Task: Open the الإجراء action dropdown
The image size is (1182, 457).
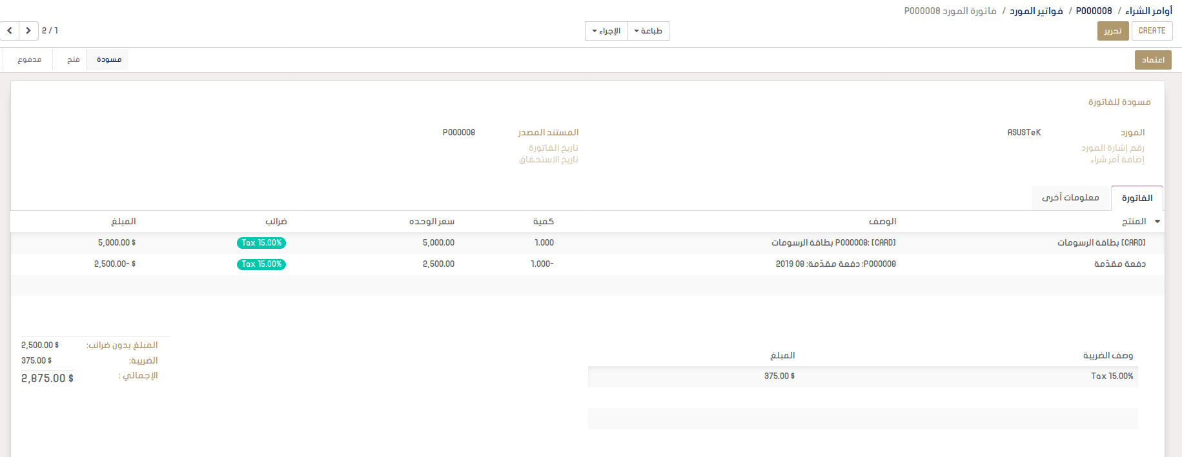Action: coord(606,31)
